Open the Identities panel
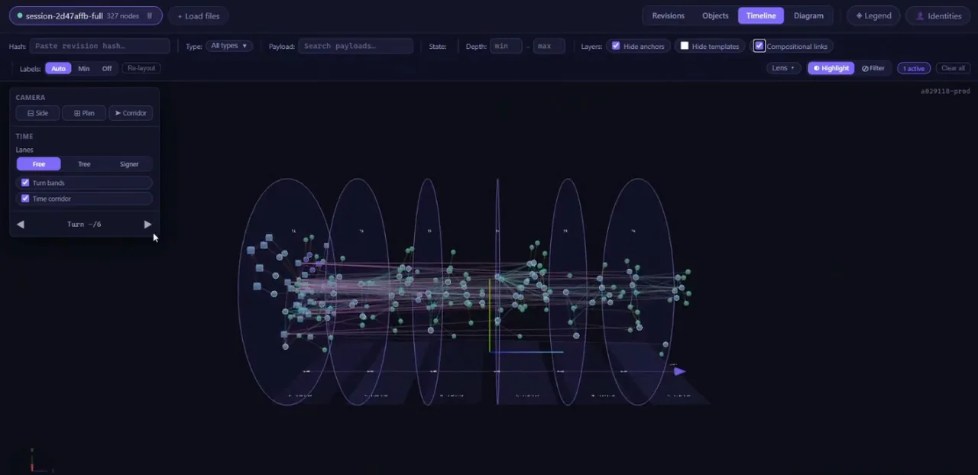The height and width of the screenshot is (475, 978). [938, 15]
